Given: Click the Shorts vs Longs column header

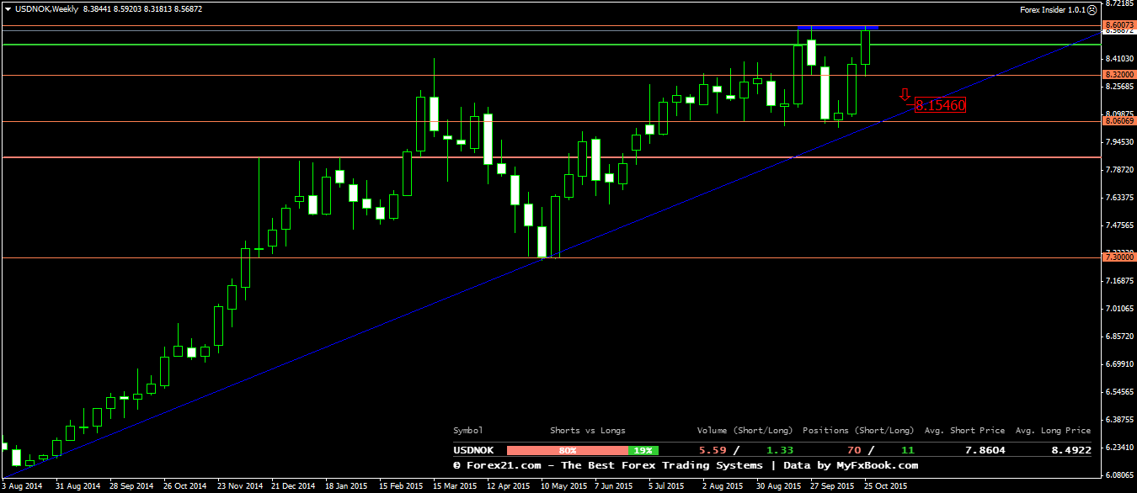Looking at the screenshot, I should click(588, 431).
